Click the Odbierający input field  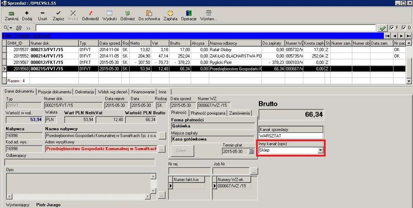point(80,162)
